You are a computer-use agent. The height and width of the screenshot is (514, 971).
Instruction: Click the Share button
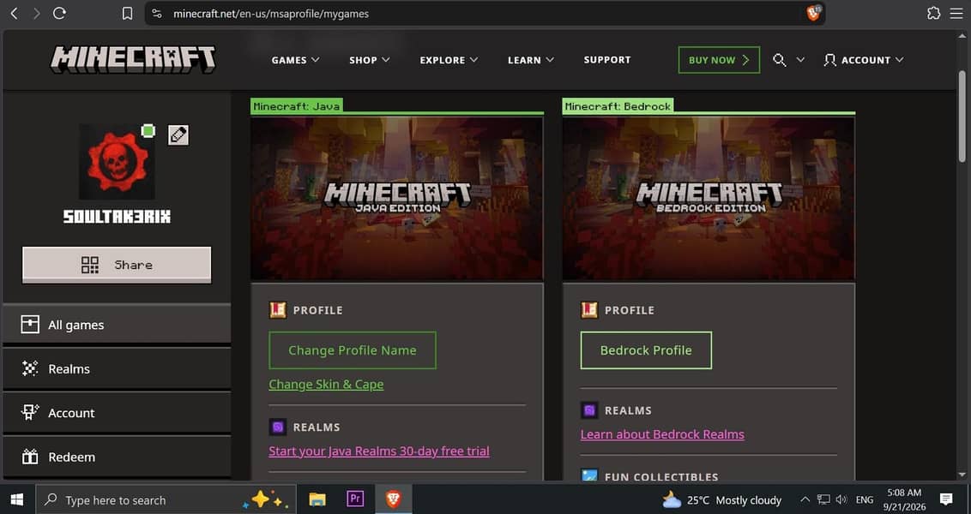117,265
